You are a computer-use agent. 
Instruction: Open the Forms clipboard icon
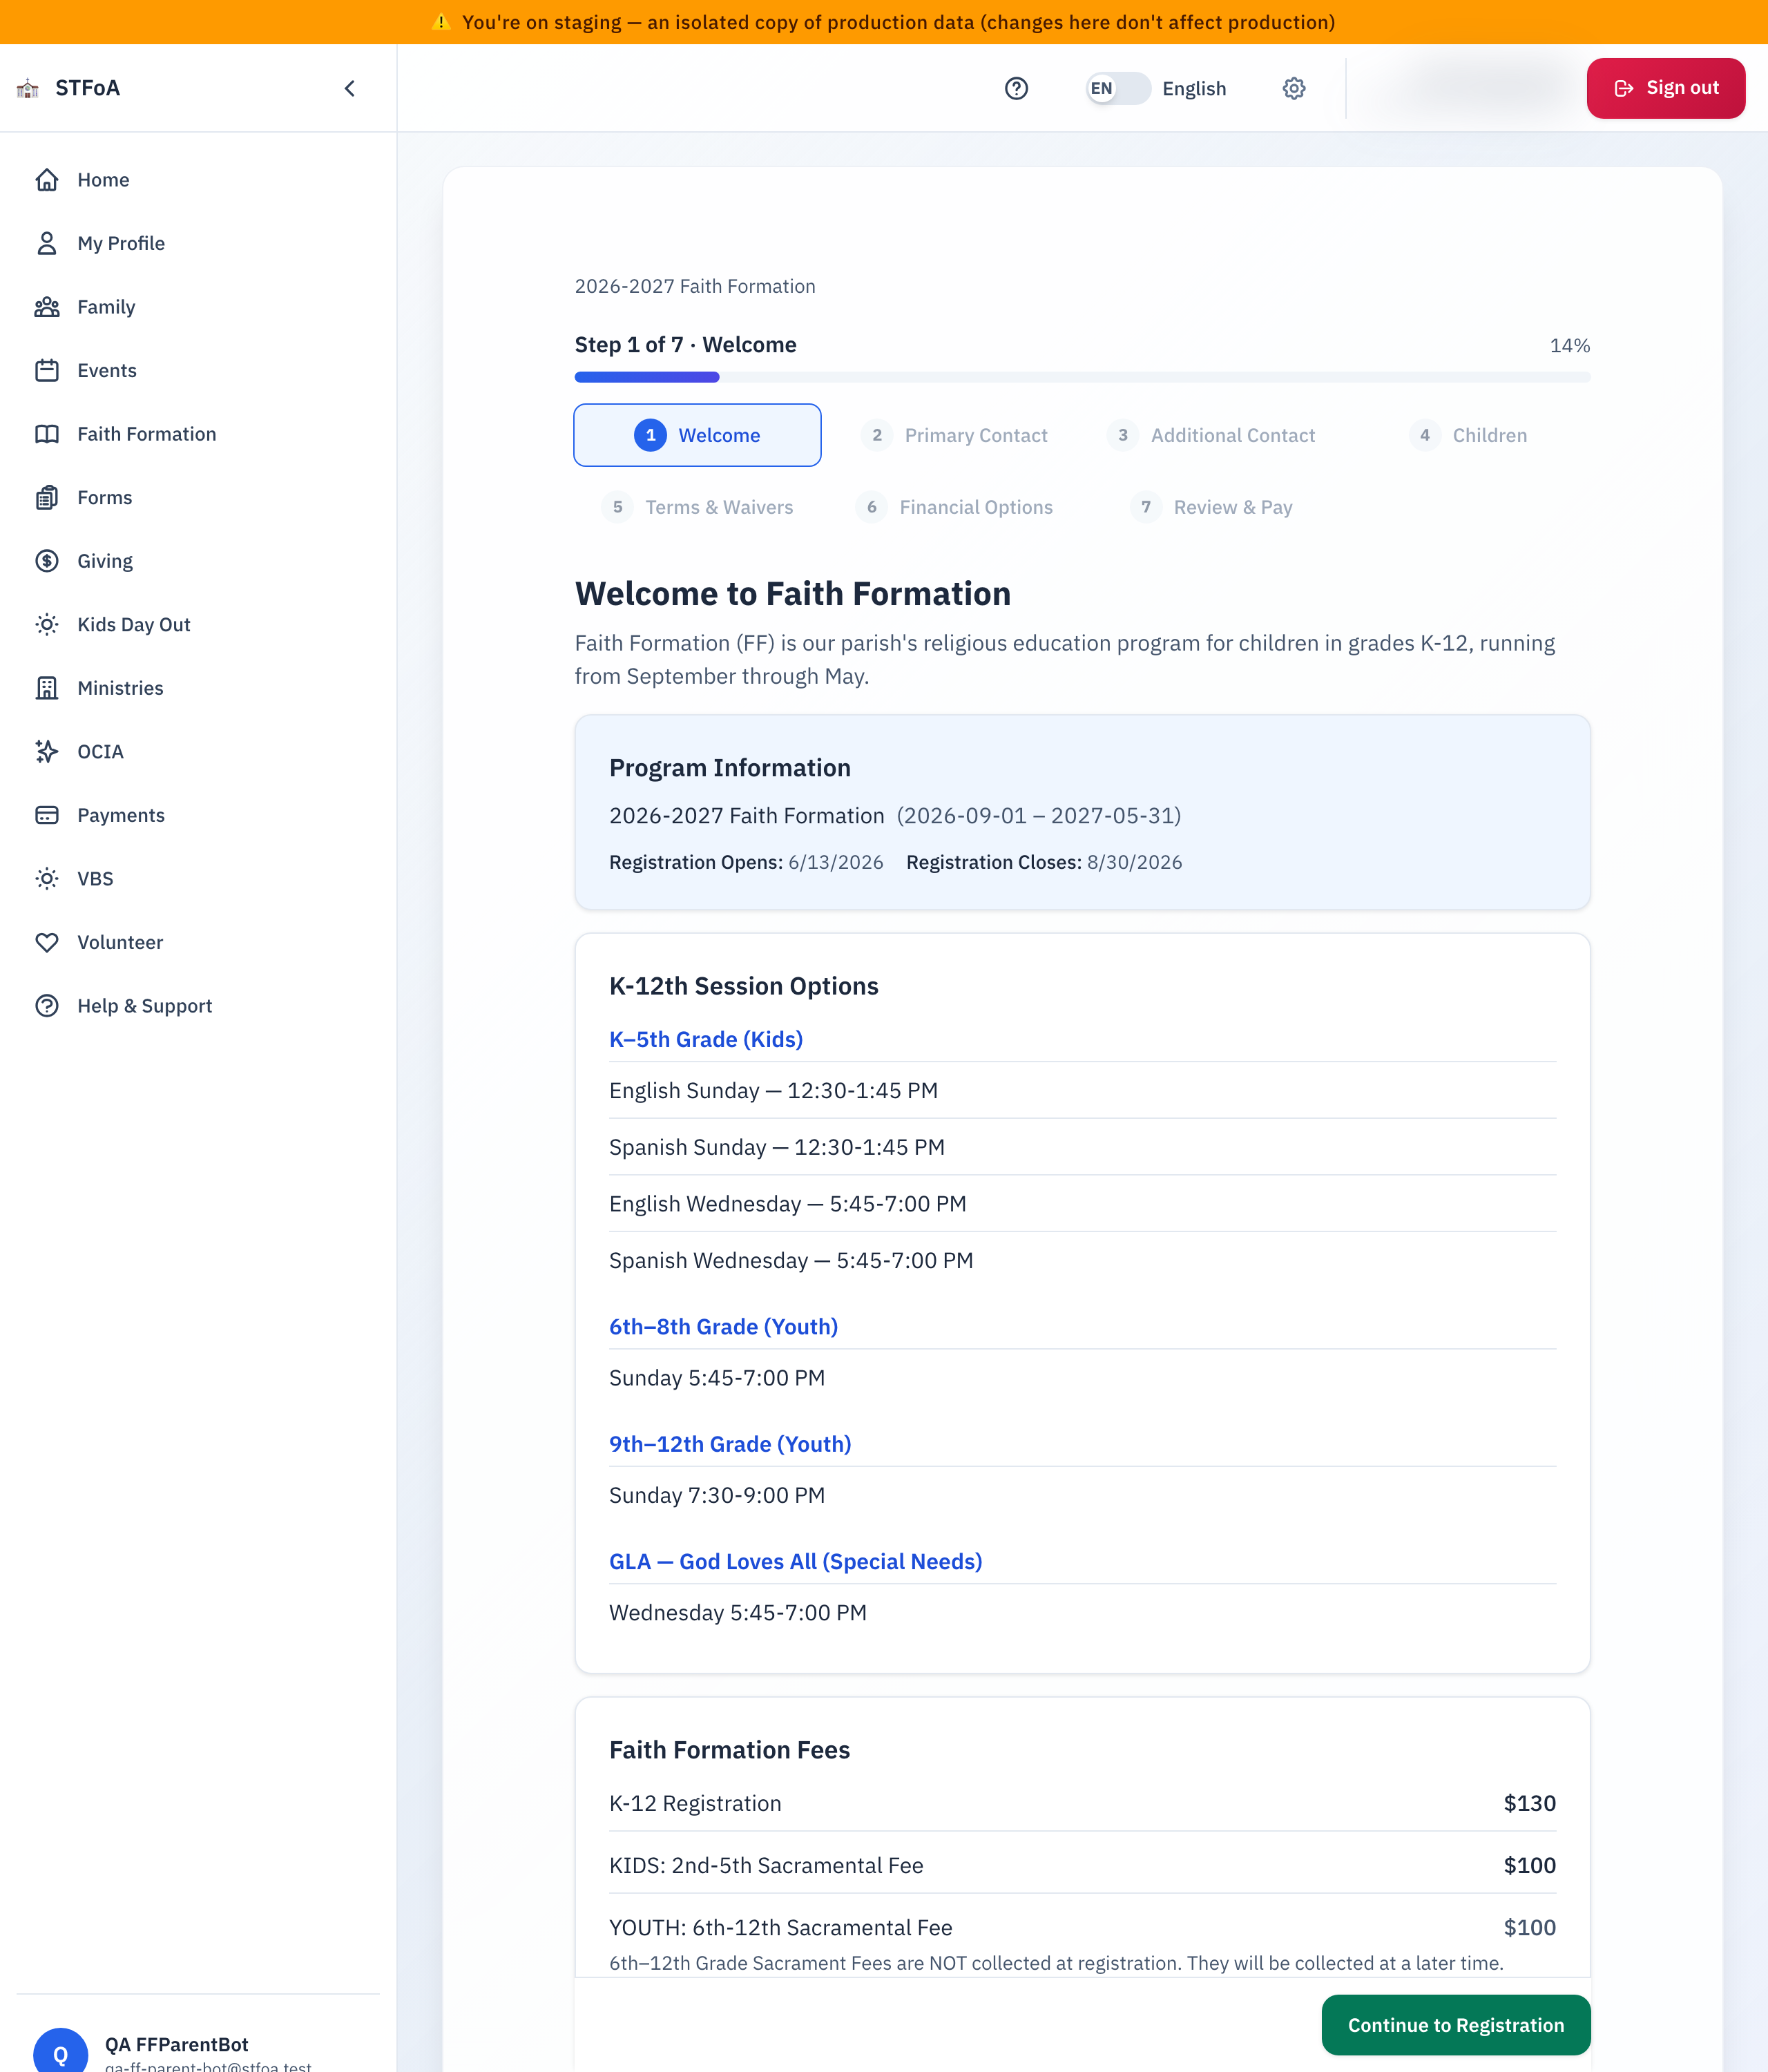[x=47, y=497]
